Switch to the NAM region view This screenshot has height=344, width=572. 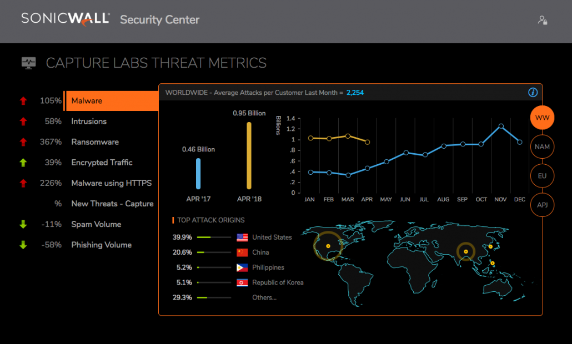coord(542,146)
